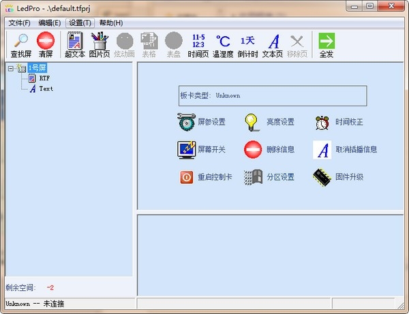
Task: Click the 查找屏 magnifier toolbar icon
Action: (20, 45)
